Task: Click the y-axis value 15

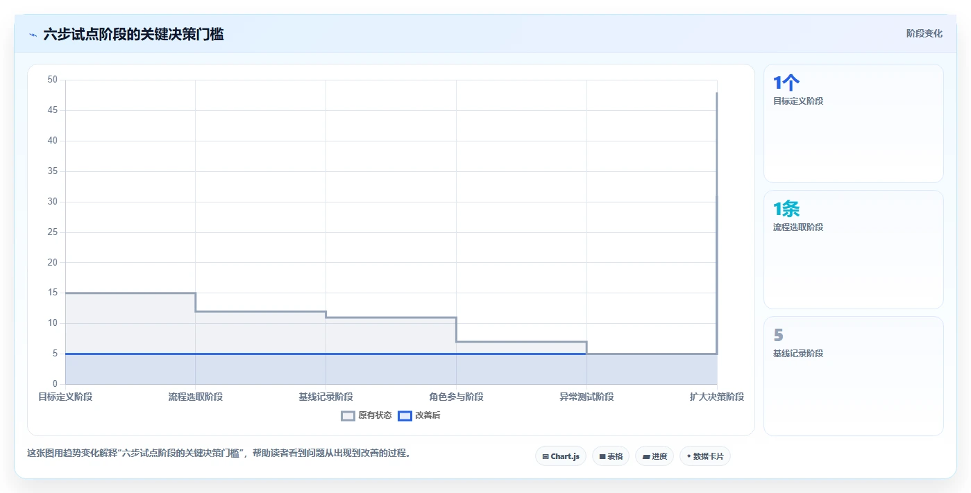Action: [x=53, y=293]
